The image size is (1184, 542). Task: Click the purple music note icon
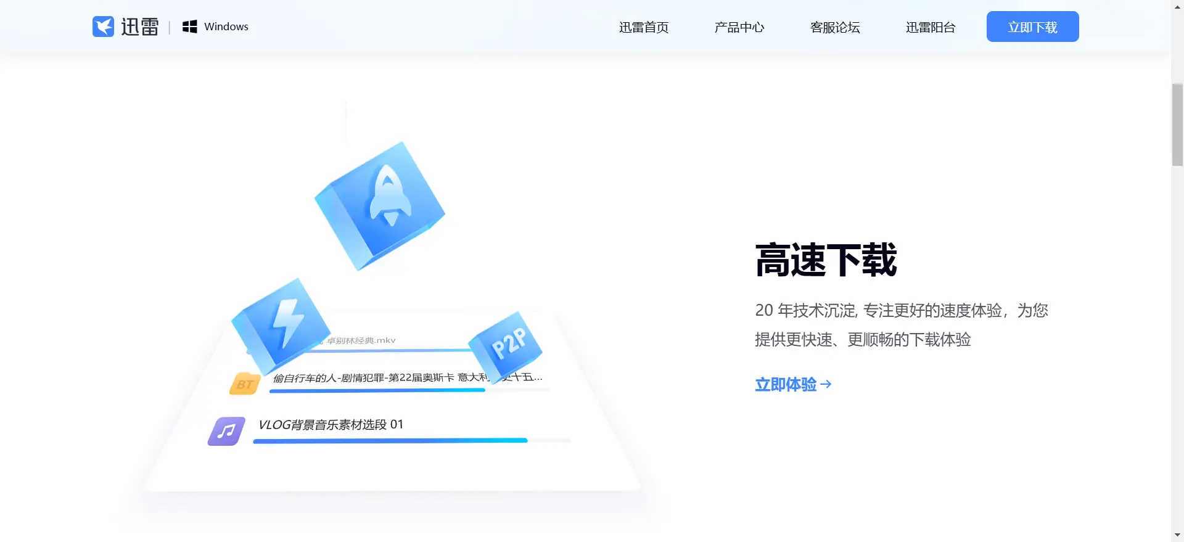click(x=226, y=431)
